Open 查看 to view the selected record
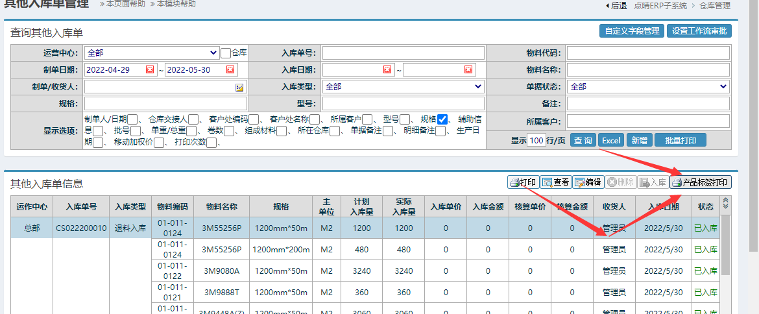Viewport: 759px width, 314px height. (x=555, y=182)
